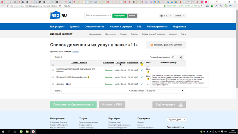Image resolution: width=238 pixels, height=134 pixels.
Task: Click the help badge under АП header
Action: tap(142, 65)
